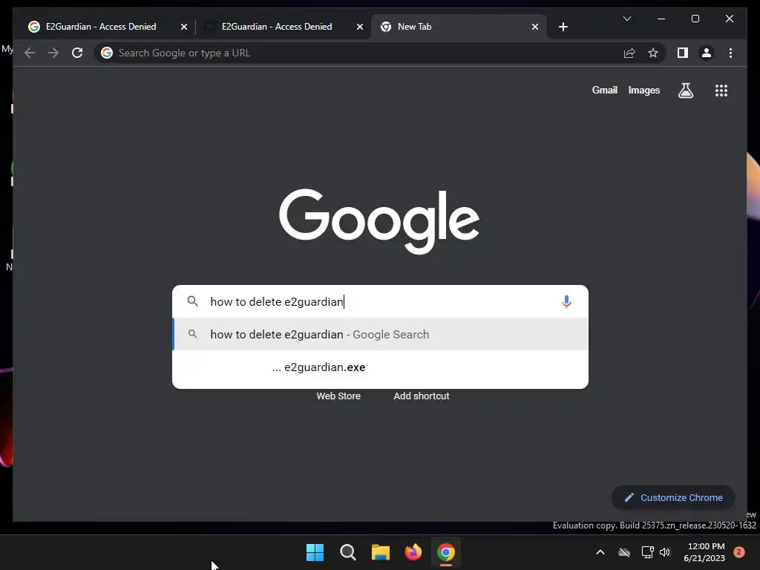Click the forward navigation arrow
Screen dimensions: 760x570
coord(53,53)
